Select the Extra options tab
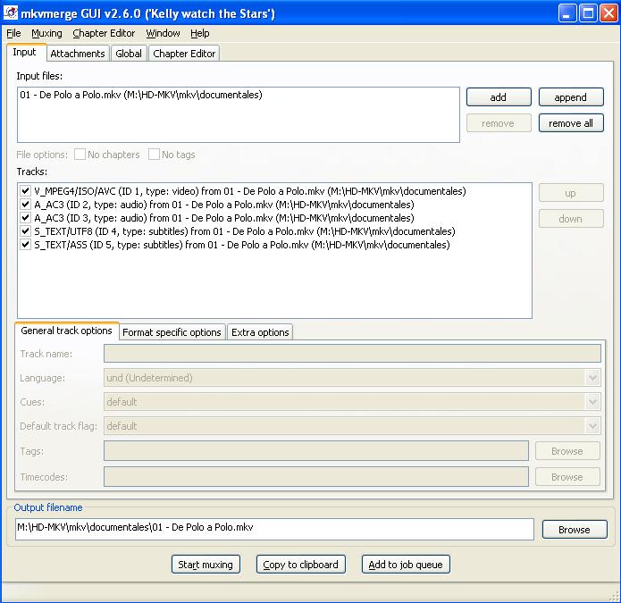 click(260, 332)
